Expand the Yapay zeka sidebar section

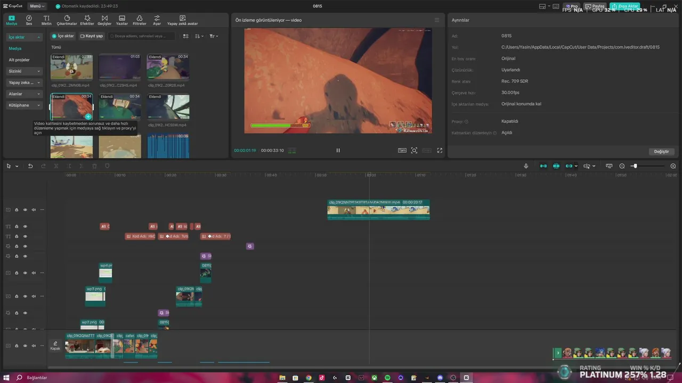24,82
